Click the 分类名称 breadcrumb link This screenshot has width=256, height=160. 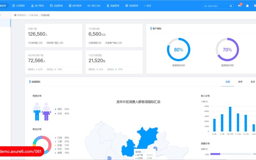34,15
